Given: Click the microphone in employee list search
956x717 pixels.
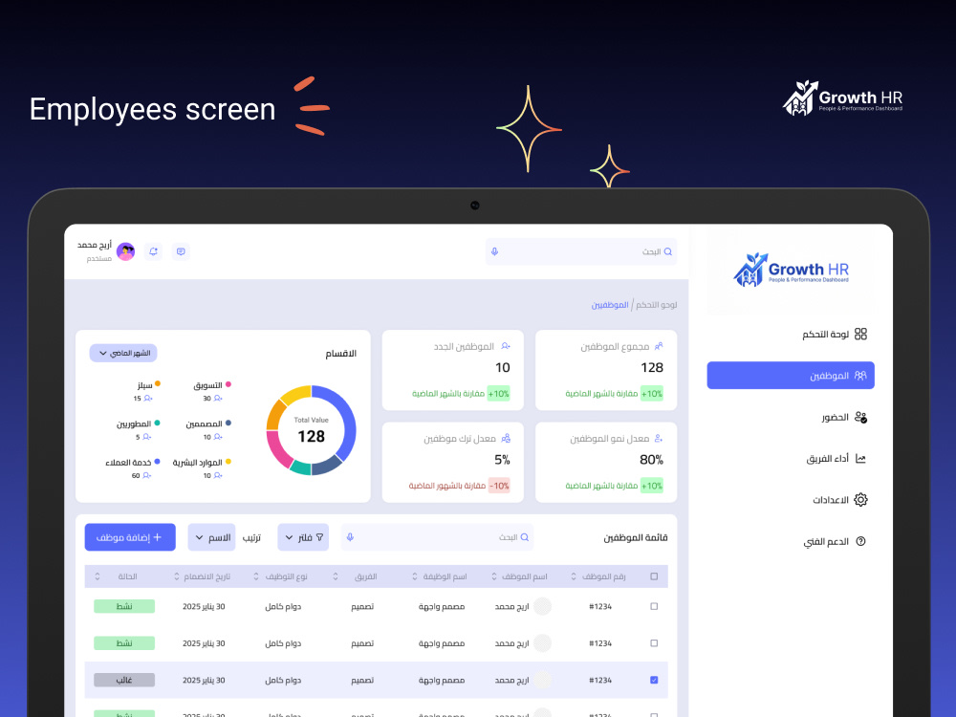Looking at the screenshot, I should tap(350, 537).
